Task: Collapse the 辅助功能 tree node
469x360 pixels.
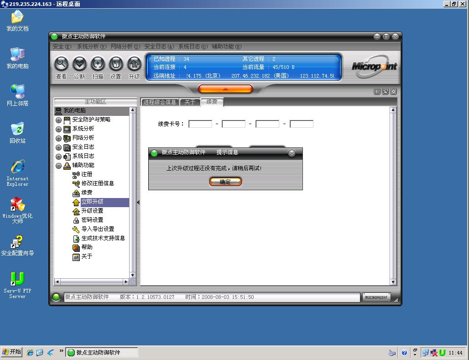Action: click(x=58, y=166)
